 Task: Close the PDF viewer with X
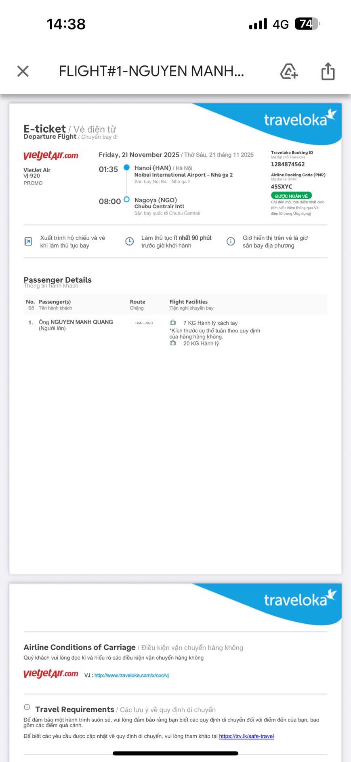point(23,71)
